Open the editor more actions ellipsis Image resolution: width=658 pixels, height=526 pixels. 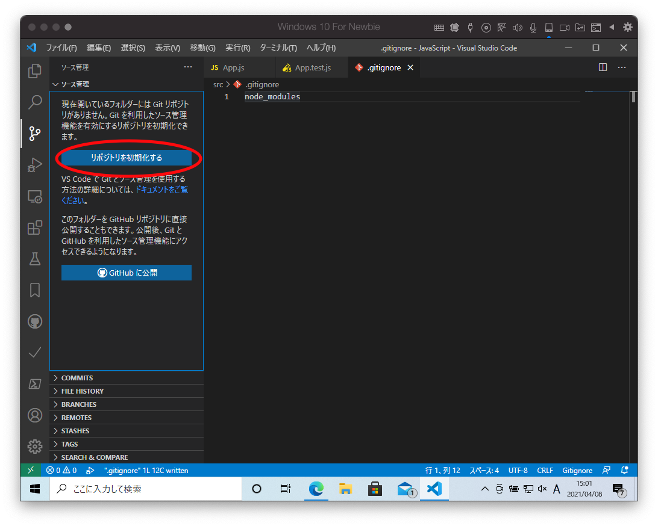[622, 67]
